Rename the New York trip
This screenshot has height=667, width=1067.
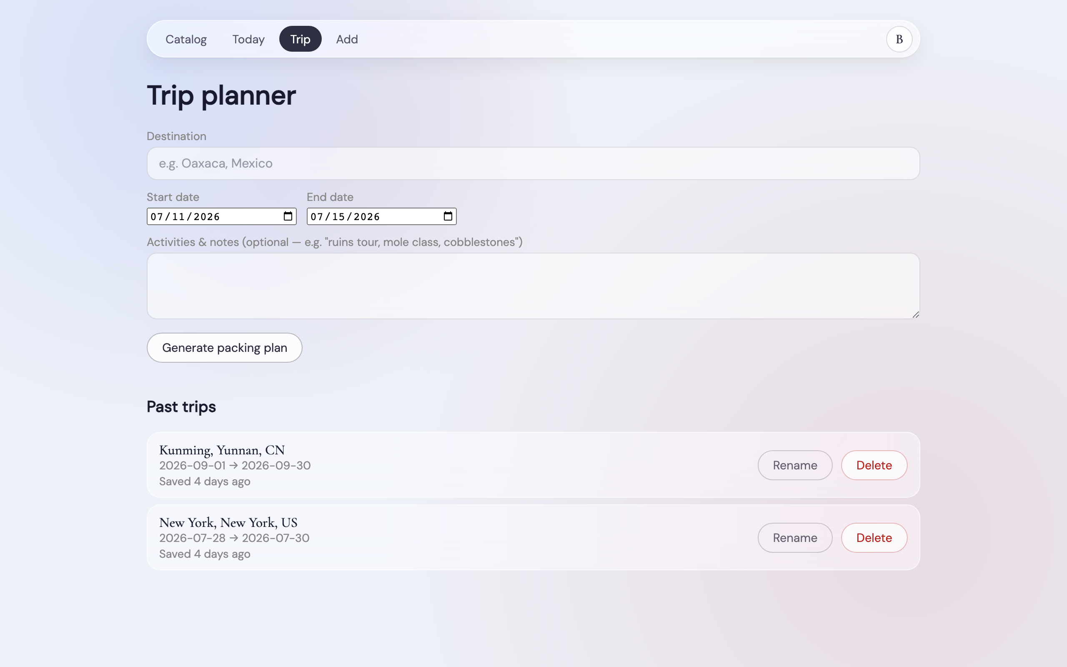[795, 538]
